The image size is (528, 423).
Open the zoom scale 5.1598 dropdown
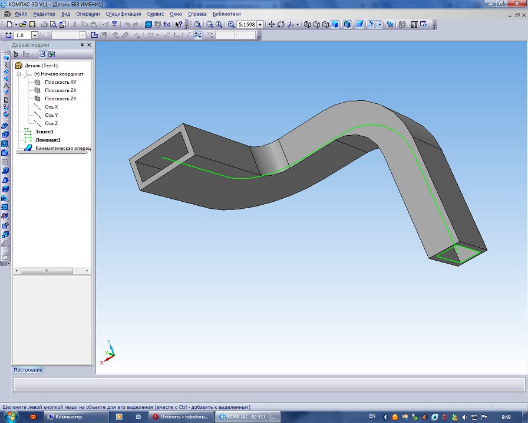click(x=260, y=24)
